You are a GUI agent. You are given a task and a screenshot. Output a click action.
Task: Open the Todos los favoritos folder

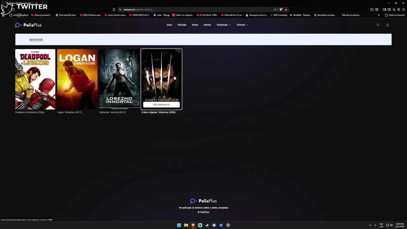395,15
